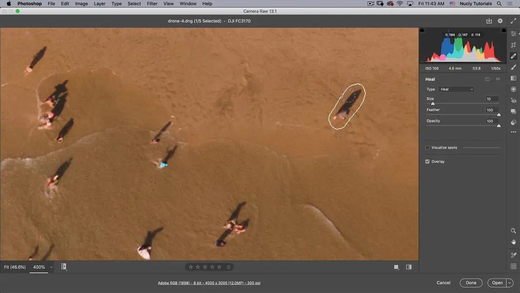Set rating to one star
520x293 pixels.
[x=191, y=267]
